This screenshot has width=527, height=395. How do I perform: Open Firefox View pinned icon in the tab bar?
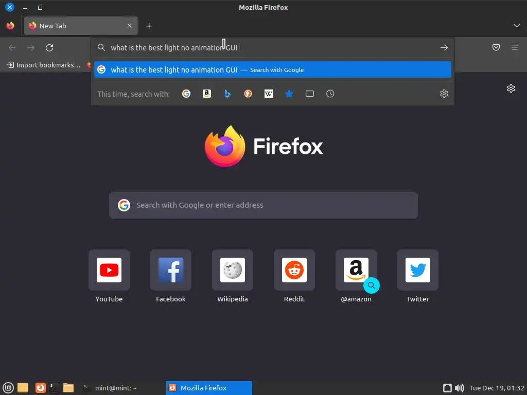pos(10,26)
